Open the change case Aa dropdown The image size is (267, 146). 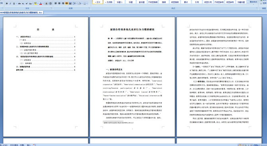[31, 4]
